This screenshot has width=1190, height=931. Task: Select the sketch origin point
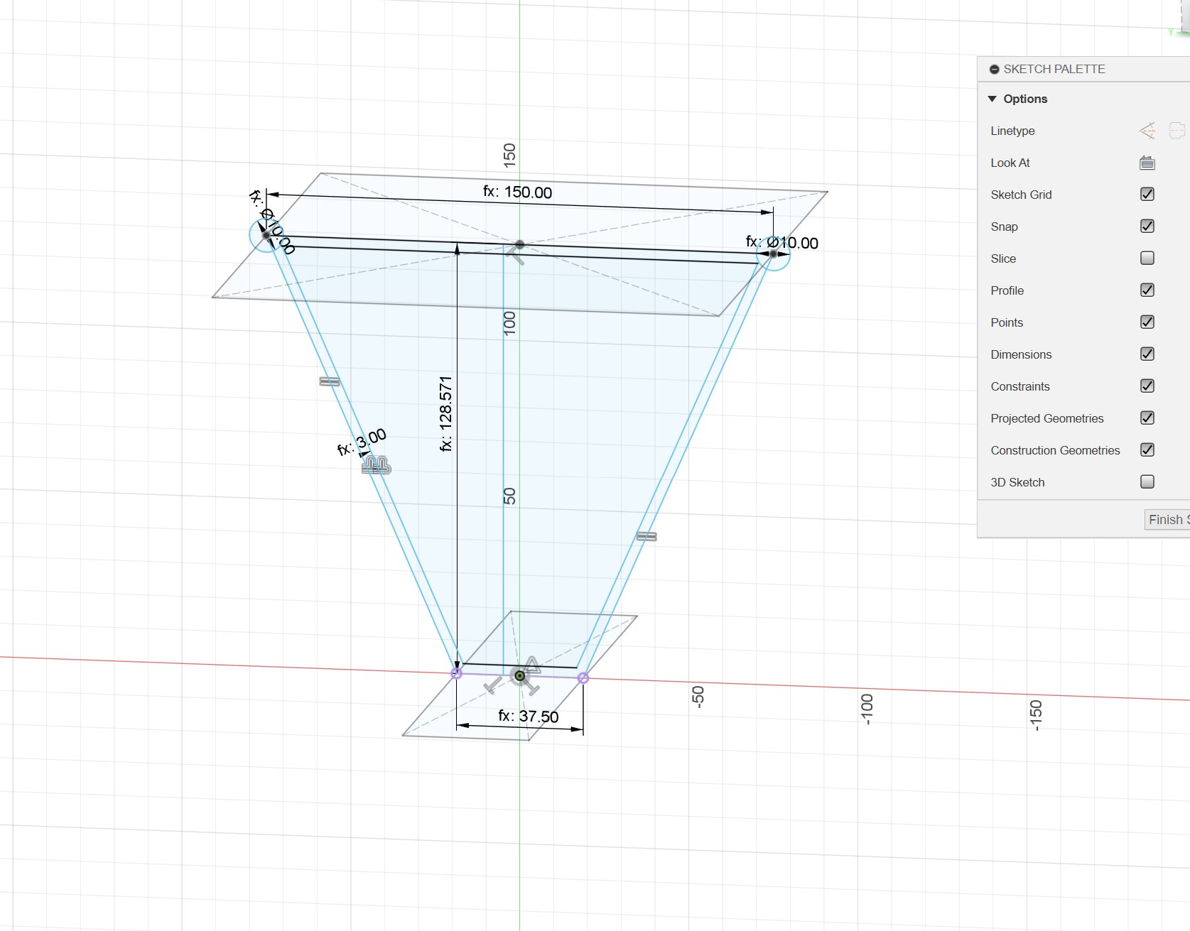tap(520, 675)
